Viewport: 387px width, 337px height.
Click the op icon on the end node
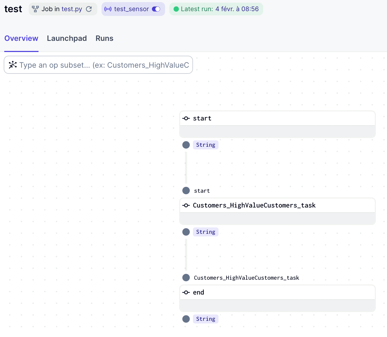click(x=186, y=292)
